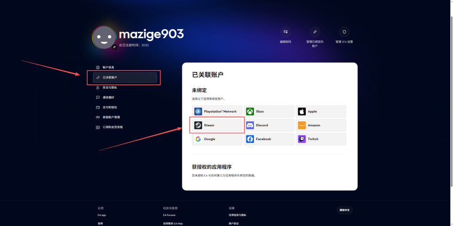The image size is (453, 226).
Task: Select the Xbox account binding option
Action: pos(269,112)
